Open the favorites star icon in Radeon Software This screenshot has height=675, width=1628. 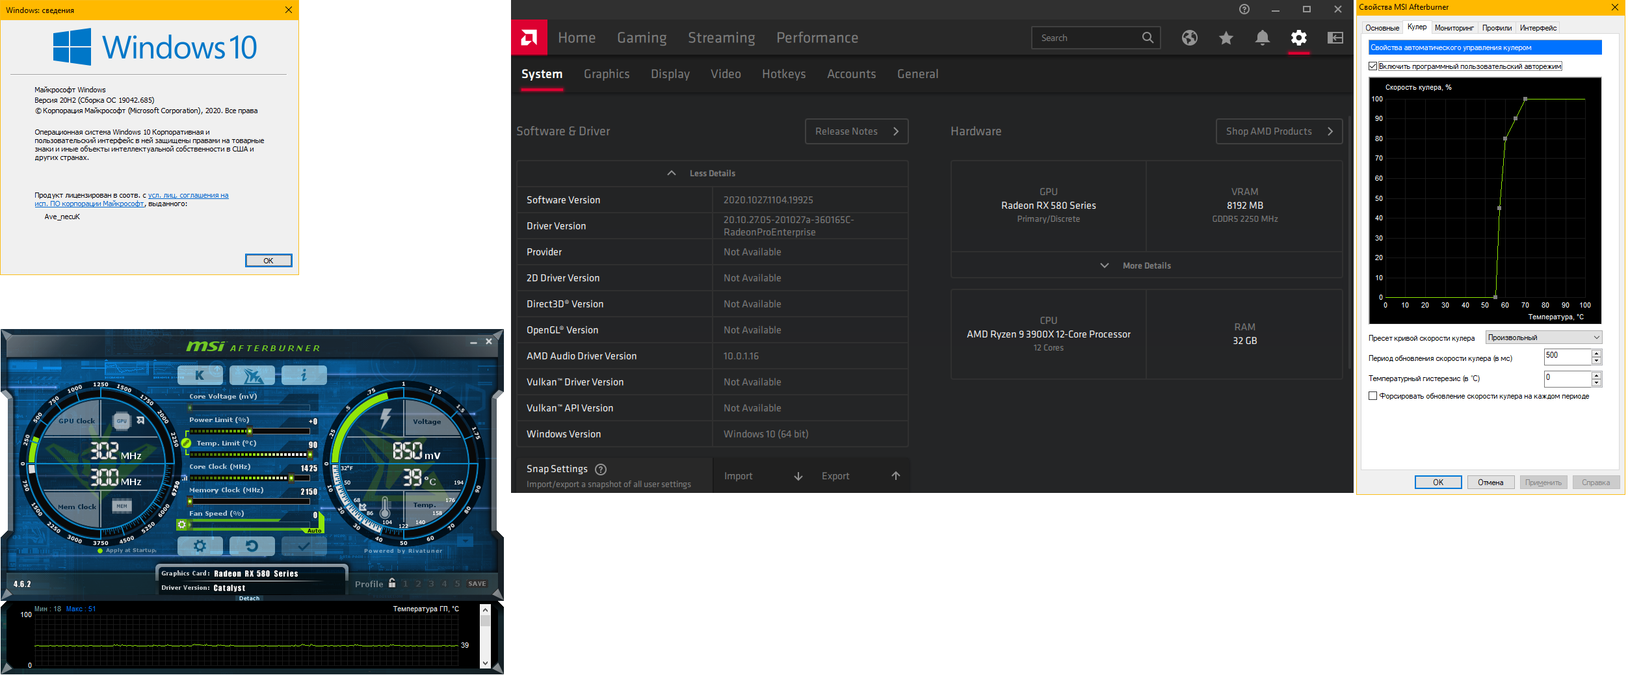point(1226,38)
